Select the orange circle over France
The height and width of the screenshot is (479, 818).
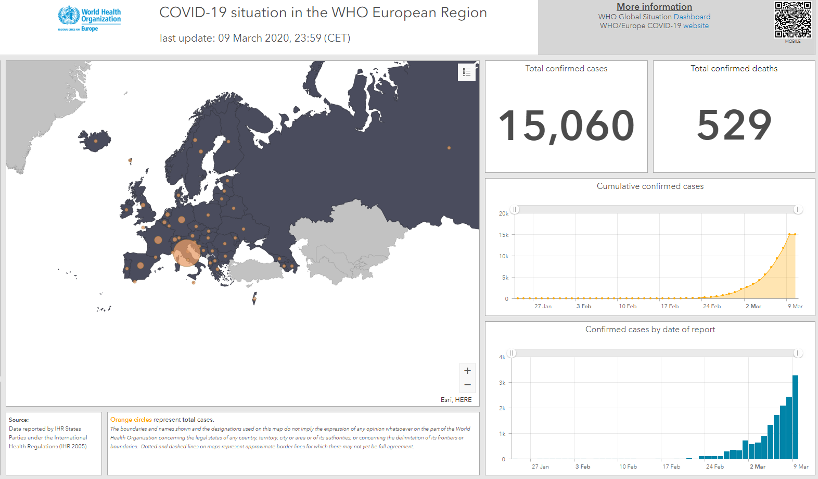tap(158, 240)
